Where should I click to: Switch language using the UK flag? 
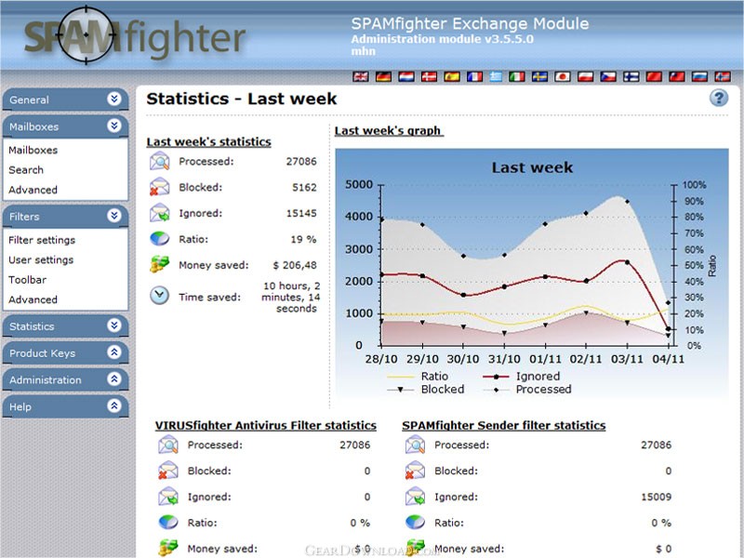coord(361,76)
